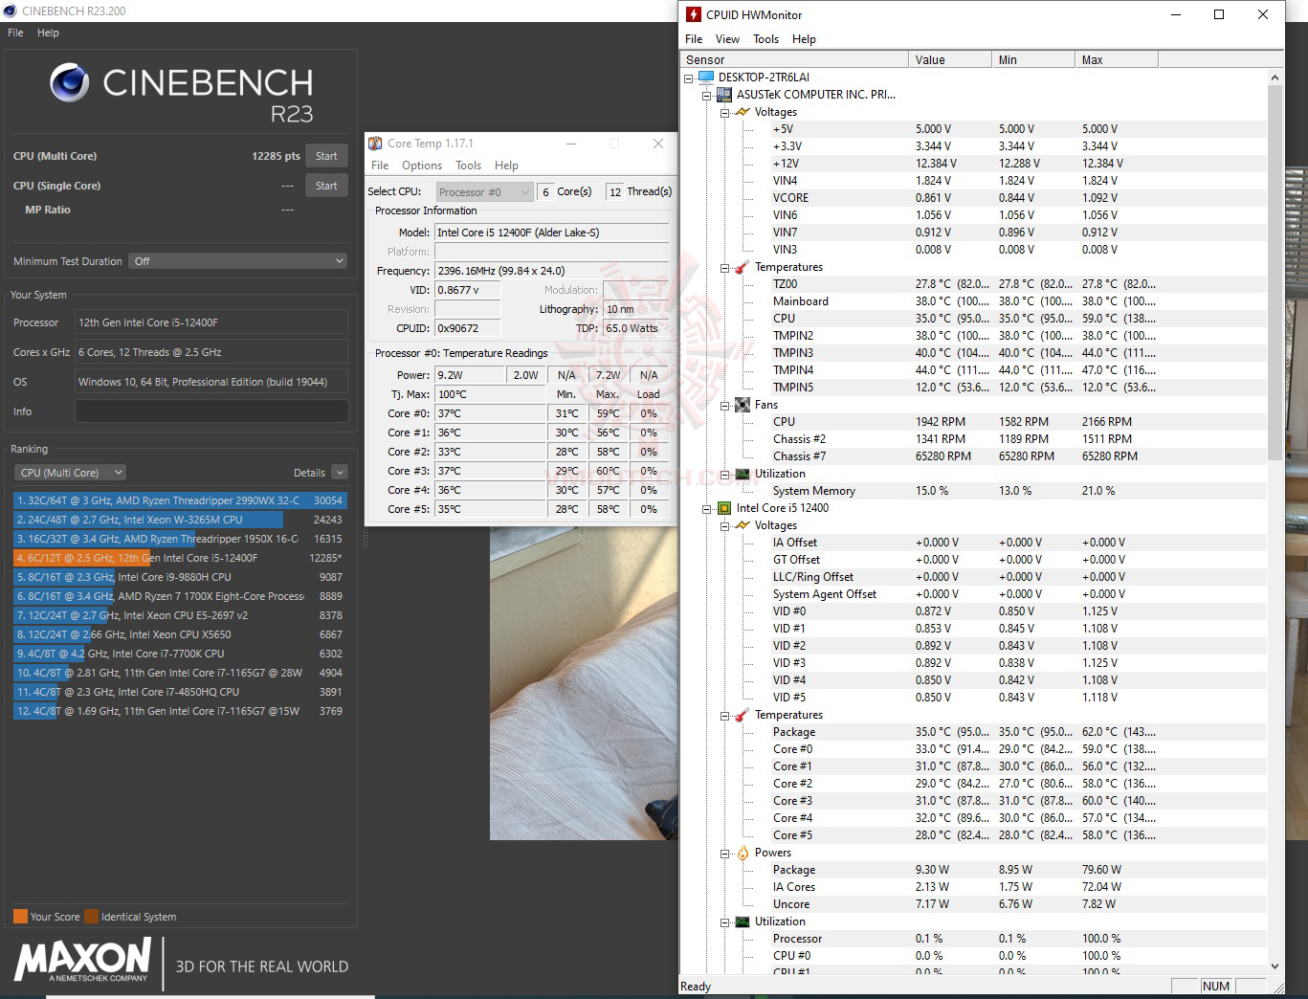Click the HWMonitor vertical scrollbar thumb

[1275, 273]
